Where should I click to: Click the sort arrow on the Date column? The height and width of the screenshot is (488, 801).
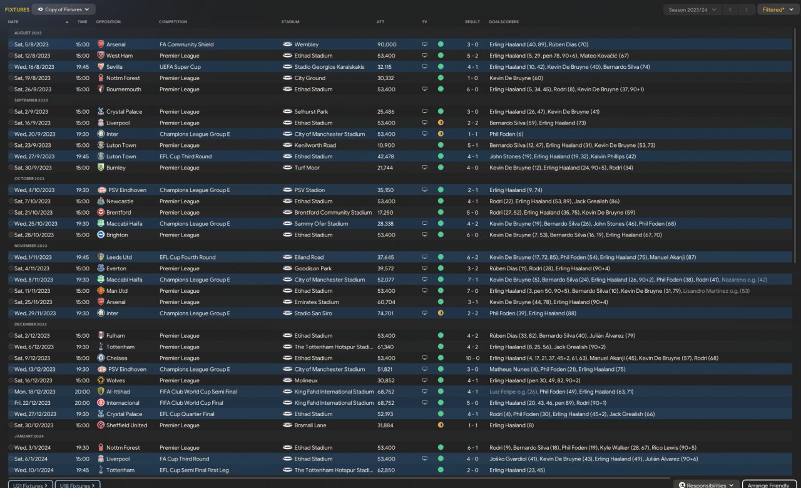[67, 22]
